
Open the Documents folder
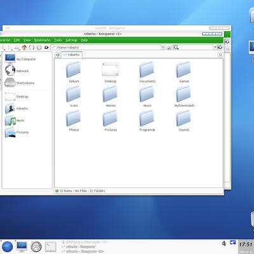click(x=147, y=72)
